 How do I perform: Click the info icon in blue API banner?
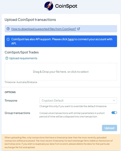8,39
